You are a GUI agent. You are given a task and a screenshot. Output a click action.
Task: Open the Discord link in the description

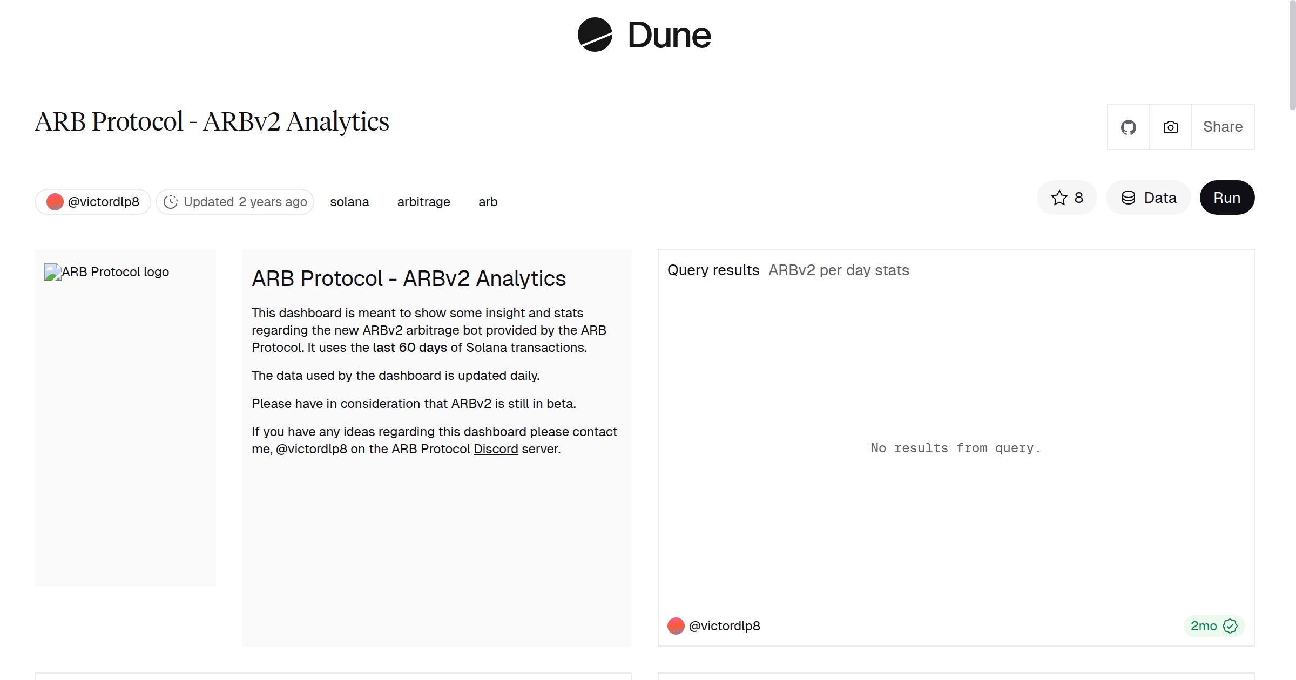click(495, 448)
